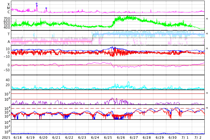This screenshot has width=210, height=140.
Task: Select the highest blue flare marker near 6/19
Action: point(36,4)
